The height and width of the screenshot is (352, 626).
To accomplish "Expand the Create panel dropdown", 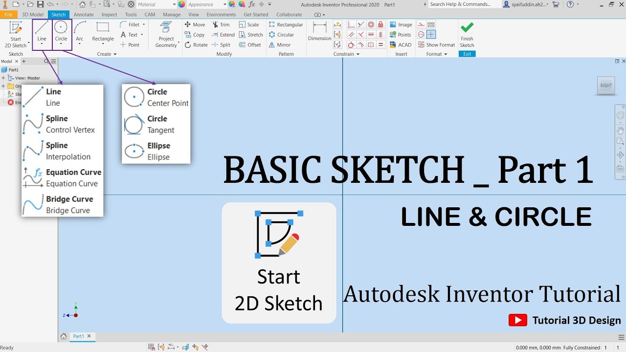I will [107, 54].
